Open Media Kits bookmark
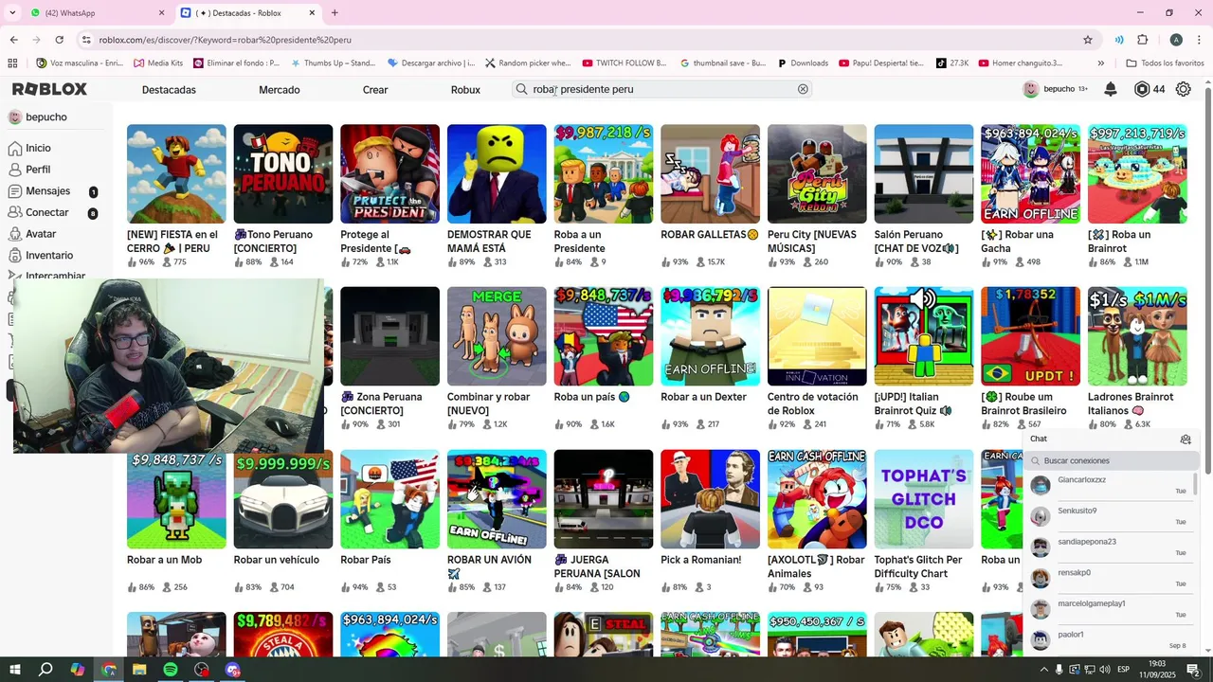Screen dimensions: 1213x682 (158, 63)
